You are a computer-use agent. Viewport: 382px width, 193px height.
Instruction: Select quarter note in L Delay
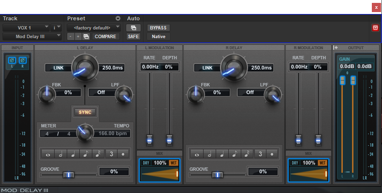point(73,154)
